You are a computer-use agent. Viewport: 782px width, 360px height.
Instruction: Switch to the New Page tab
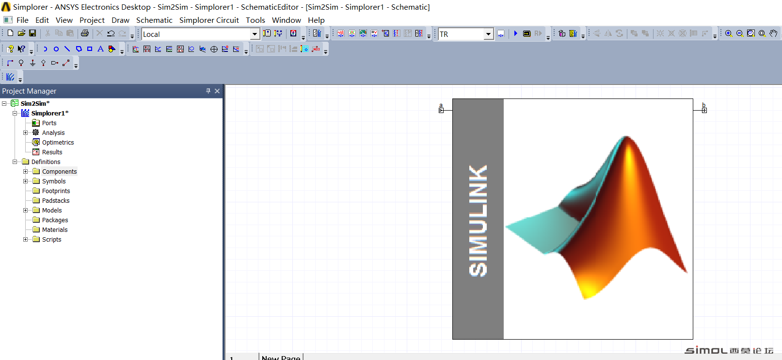tap(281, 358)
